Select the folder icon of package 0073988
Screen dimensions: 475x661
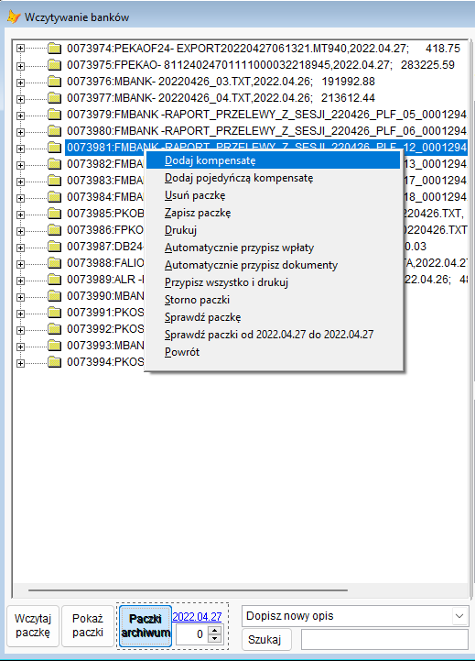coord(54,263)
